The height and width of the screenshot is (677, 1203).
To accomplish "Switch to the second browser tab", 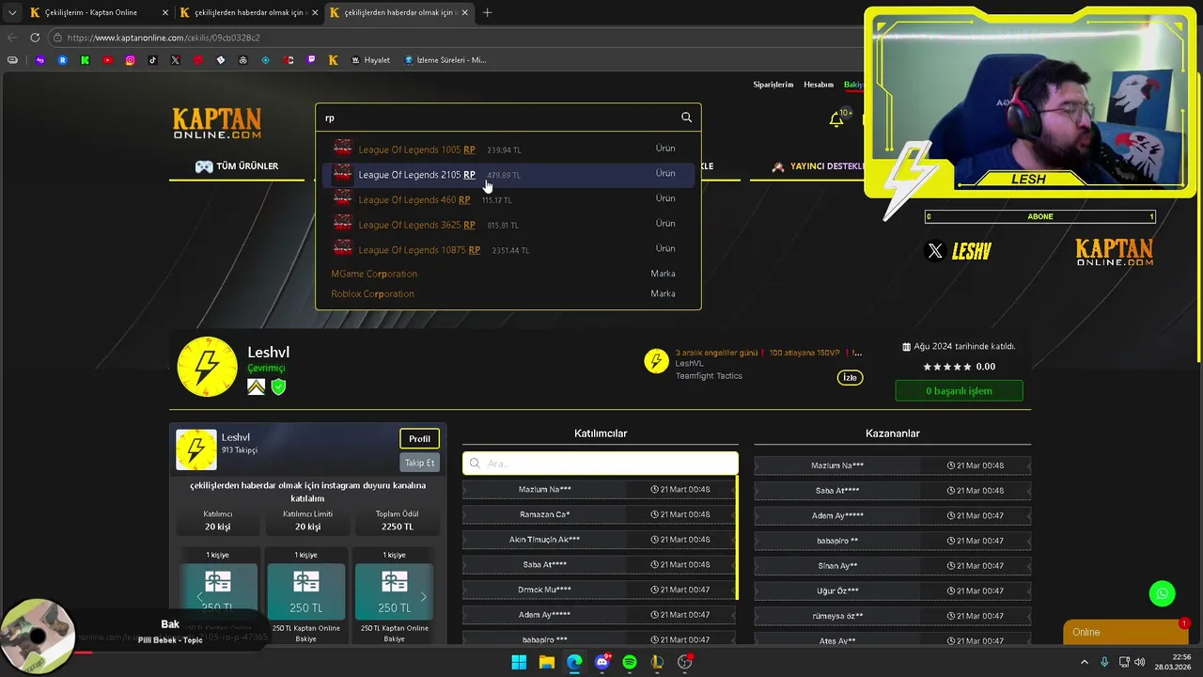I will coord(249,12).
